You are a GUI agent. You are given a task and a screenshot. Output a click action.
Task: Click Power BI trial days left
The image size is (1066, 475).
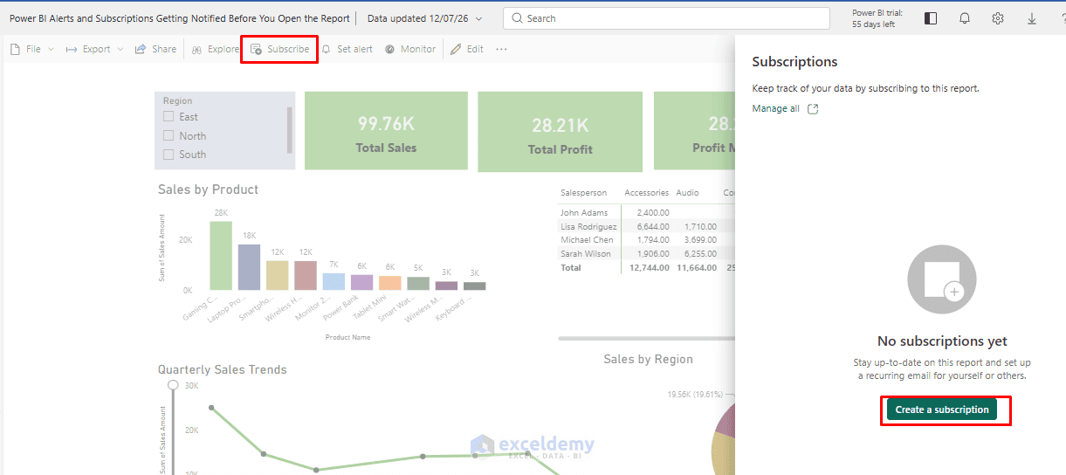[877, 18]
